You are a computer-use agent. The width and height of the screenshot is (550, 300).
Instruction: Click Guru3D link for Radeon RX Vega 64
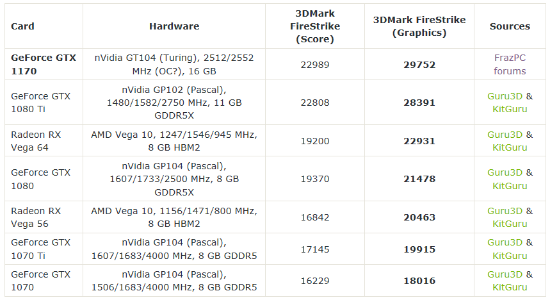tap(505, 135)
